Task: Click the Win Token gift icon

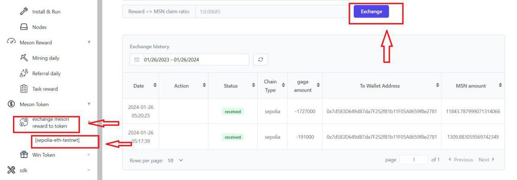Action: click(x=24, y=155)
